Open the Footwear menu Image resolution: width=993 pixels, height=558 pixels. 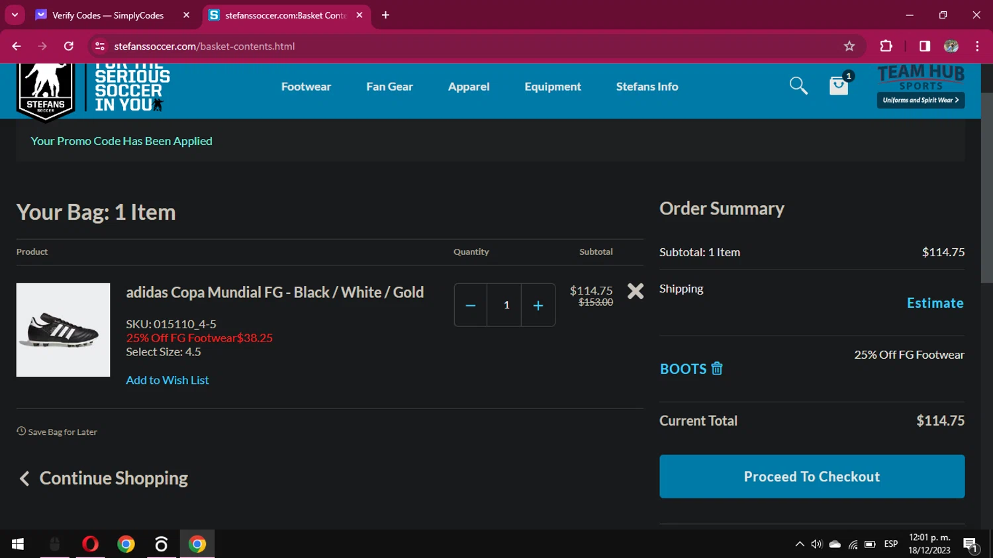coord(306,87)
